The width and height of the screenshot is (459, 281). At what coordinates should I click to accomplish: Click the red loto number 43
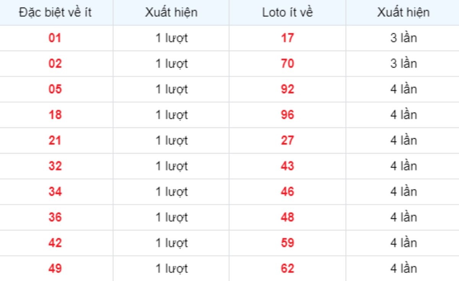pyautogui.click(x=287, y=166)
